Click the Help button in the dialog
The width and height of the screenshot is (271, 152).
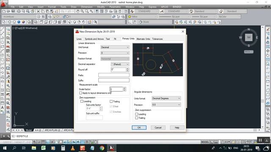(x=177, y=128)
